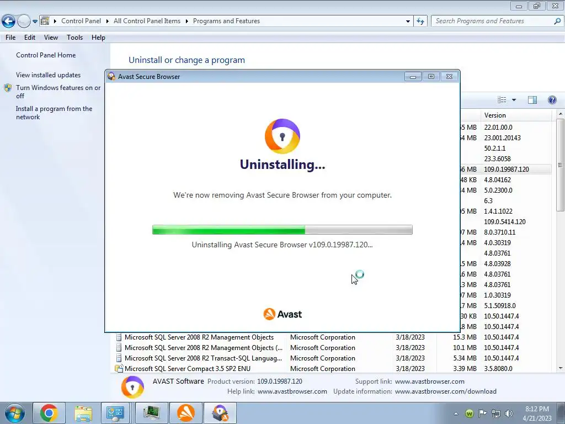Click the search magnifier icon
This screenshot has width=565, height=424.
(x=557, y=22)
